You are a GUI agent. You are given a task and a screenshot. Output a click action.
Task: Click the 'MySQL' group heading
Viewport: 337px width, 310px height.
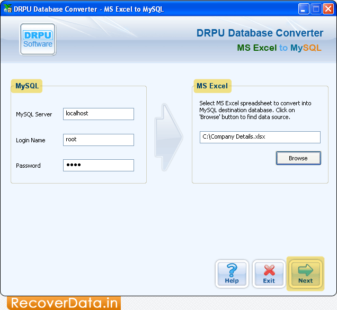click(x=27, y=86)
